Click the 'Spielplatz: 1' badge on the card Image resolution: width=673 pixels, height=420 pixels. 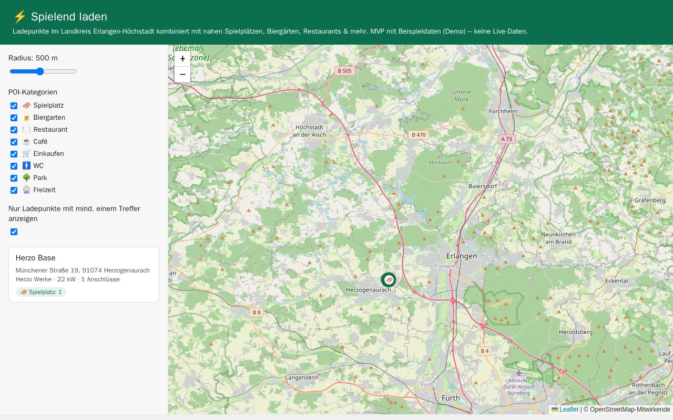[41, 292]
